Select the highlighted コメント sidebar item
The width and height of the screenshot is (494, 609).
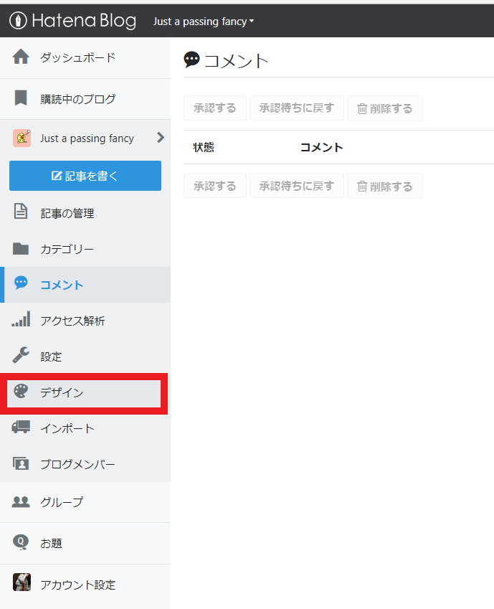85,285
